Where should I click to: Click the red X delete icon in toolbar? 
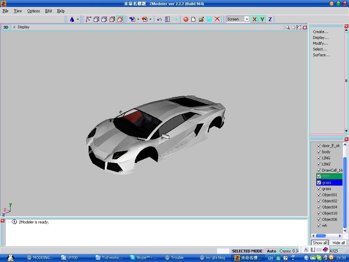pyautogui.click(x=217, y=19)
